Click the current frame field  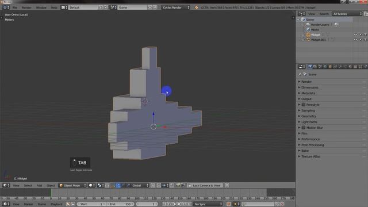147,204
